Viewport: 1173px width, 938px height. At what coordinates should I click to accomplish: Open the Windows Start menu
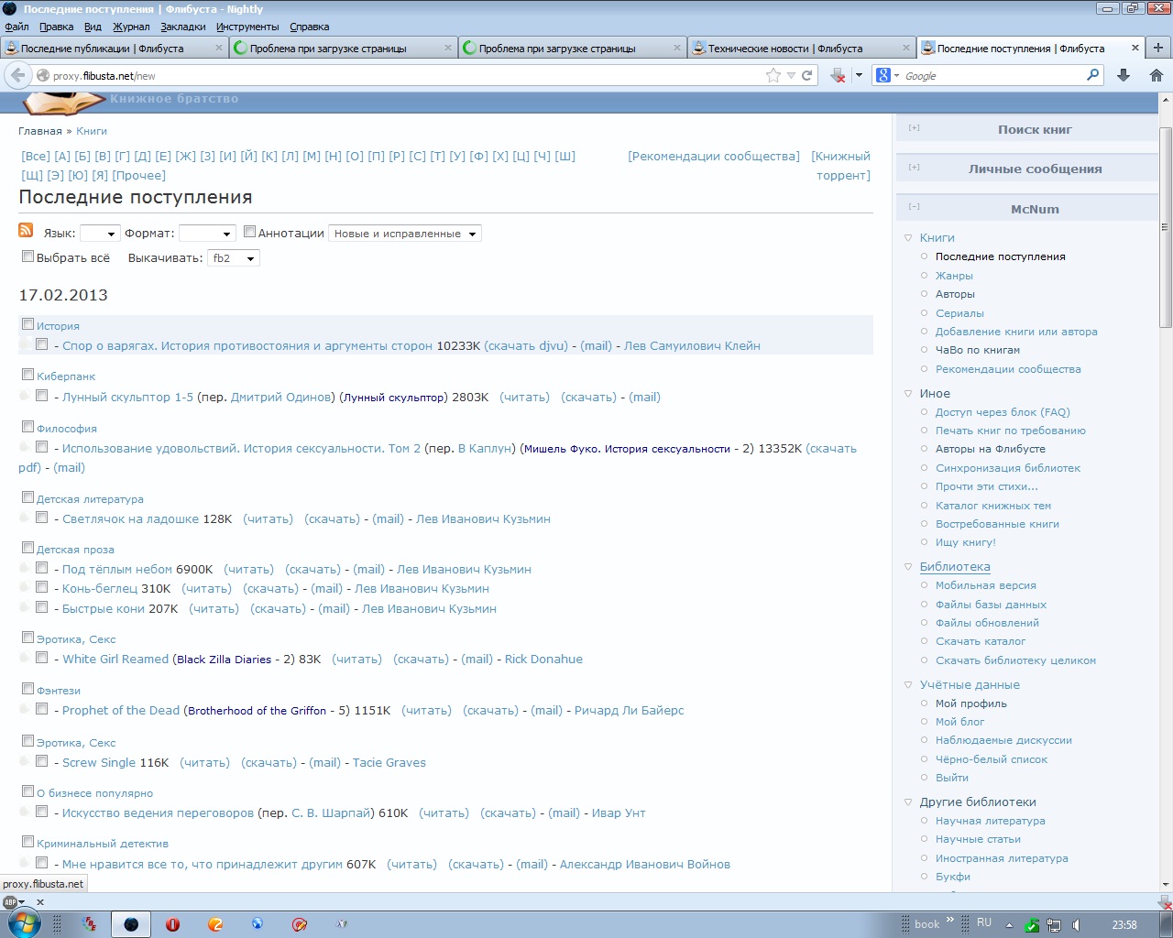tap(23, 923)
